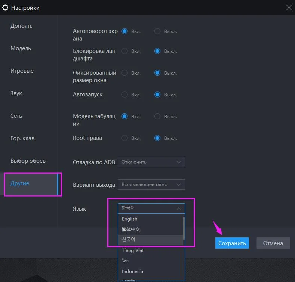Open the Вариант выхода dropdown
295x282 pixels.
pyautogui.click(x=151, y=184)
